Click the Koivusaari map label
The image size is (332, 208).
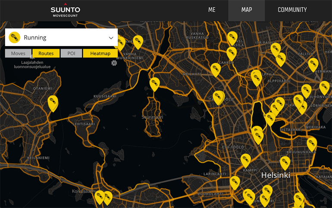tap(82, 191)
